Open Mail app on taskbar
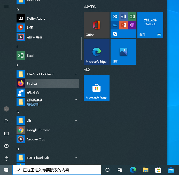The image size is (179, 175). pos(171,170)
